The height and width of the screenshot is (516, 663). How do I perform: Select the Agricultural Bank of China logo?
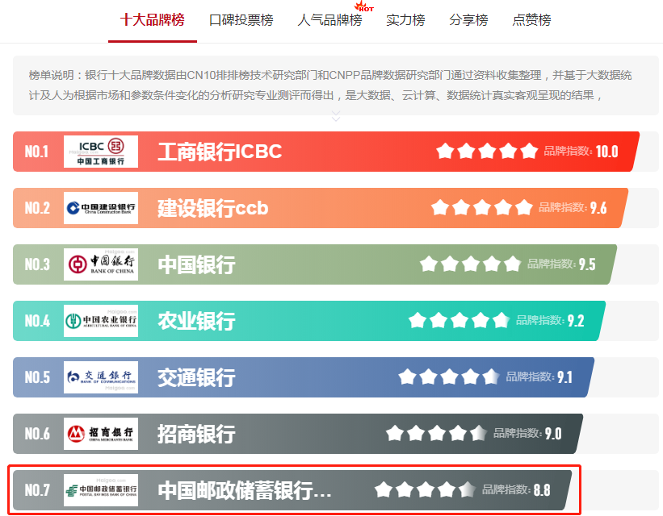click(x=101, y=321)
